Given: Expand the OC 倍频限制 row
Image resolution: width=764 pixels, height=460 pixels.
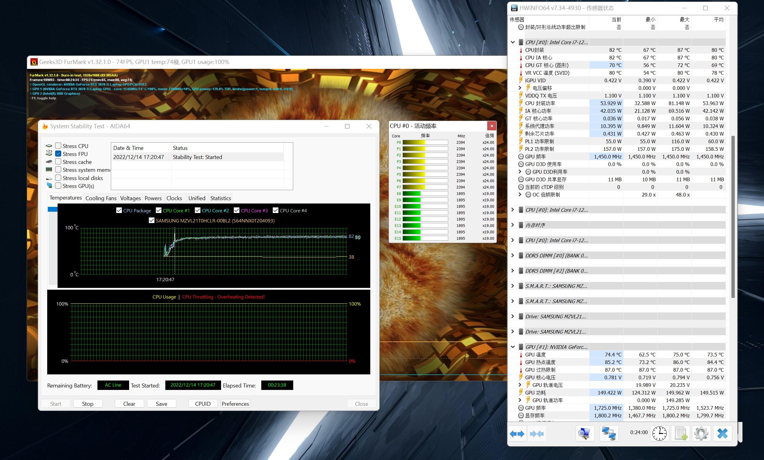Looking at the screenshot, I should point(520,195).
